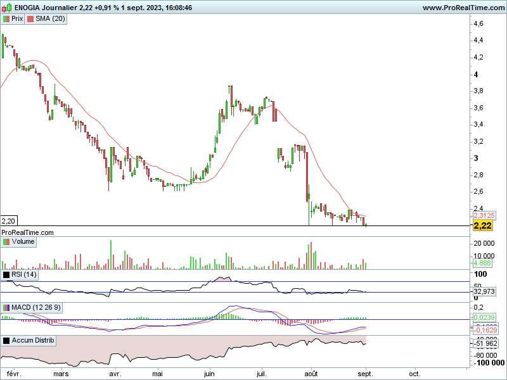Screen dimensions: 507x380
Task: Click the +0,91 % change in the header
Action: tap(106, 8)
